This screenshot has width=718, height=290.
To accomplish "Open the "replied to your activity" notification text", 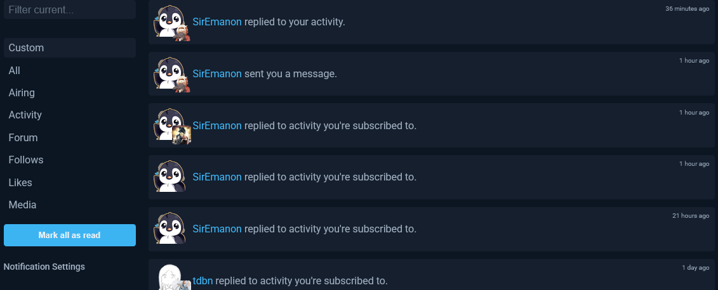I will 295,22.
